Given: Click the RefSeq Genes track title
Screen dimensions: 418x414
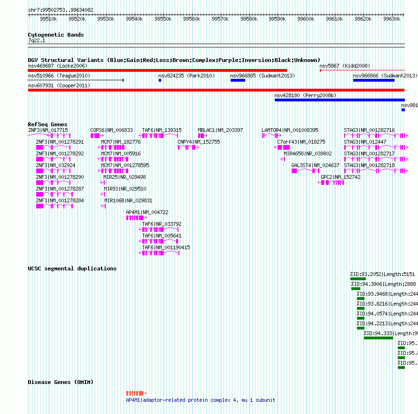Looking at the screenshot, I should pyautogui.click(x=48, y=124).
